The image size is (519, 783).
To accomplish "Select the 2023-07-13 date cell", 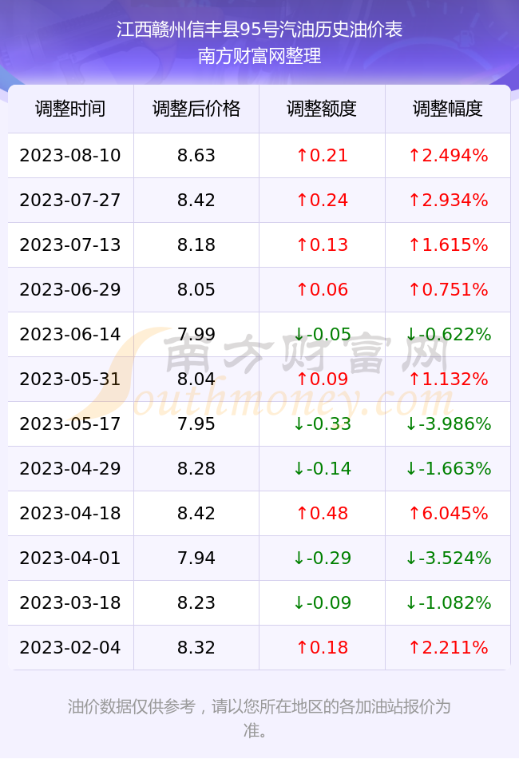I will pos(70,244).
